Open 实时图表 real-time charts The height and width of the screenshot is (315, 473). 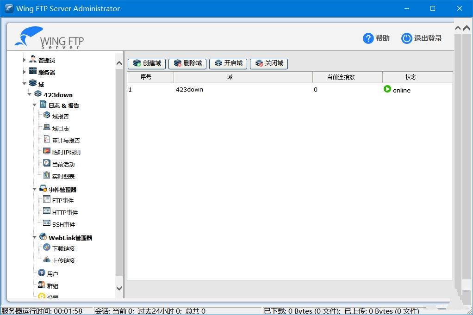click(x=62, y=176)
